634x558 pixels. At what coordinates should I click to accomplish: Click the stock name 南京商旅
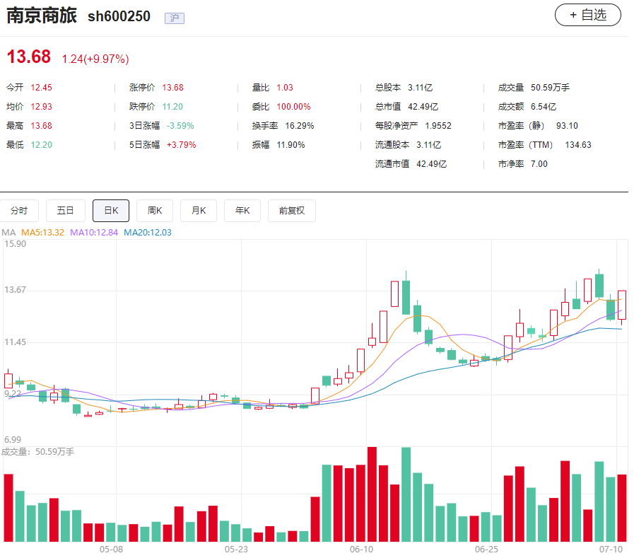(x=42, y=16)
